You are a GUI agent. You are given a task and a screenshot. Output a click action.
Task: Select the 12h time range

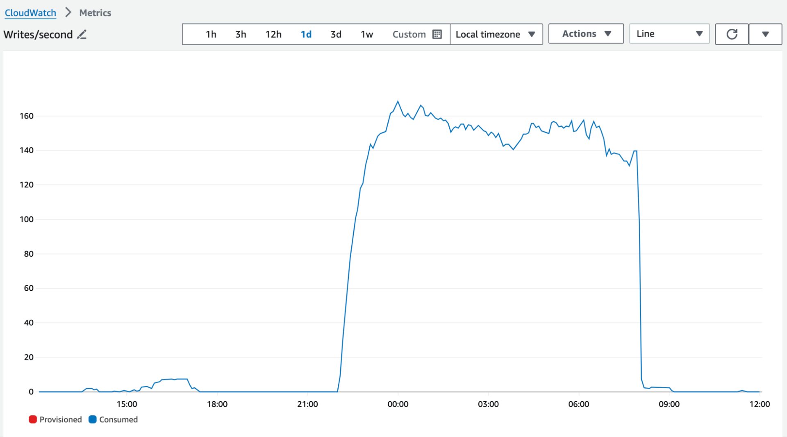click(273, 34)
